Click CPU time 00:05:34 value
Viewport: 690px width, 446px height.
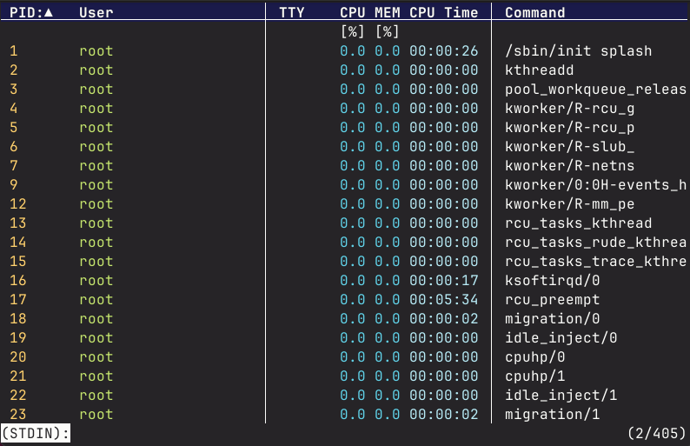click(x=443, y=300)
